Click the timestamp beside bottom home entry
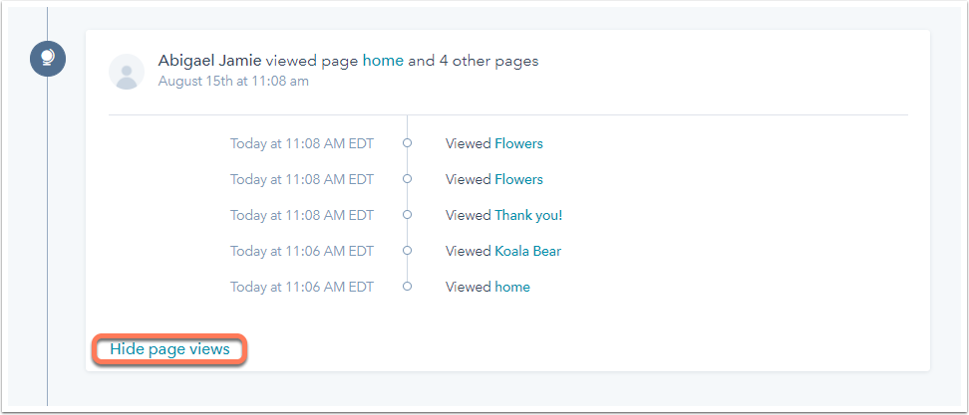Viewport: 969px width, 415px height. coord(302,287)
